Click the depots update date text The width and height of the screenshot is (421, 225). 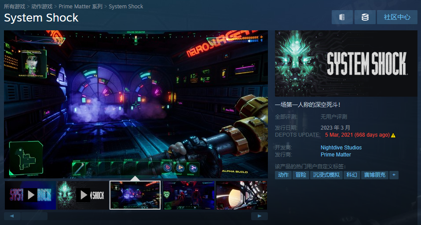pyautogui.click(x=357, y=135)
